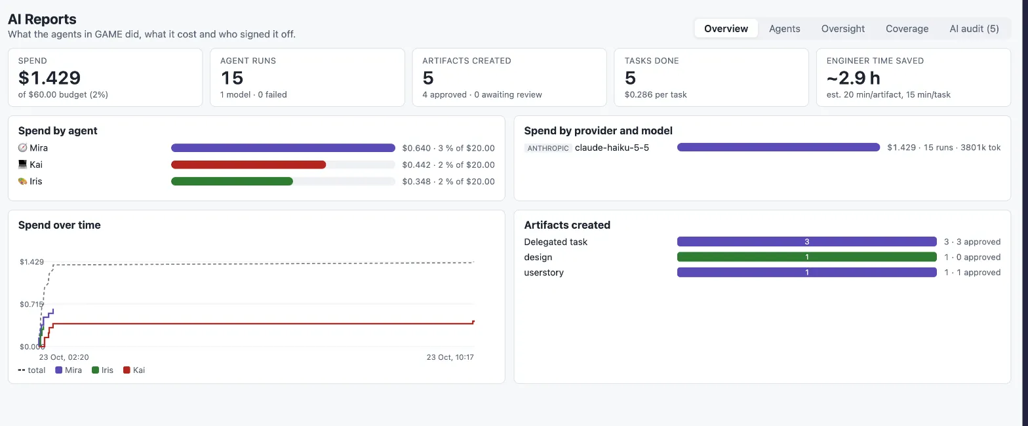This screenshot has width=1028, height=426.
Task: Click '4 approved · 0 awaiting review' text
Action: click(x=482, y=94)
